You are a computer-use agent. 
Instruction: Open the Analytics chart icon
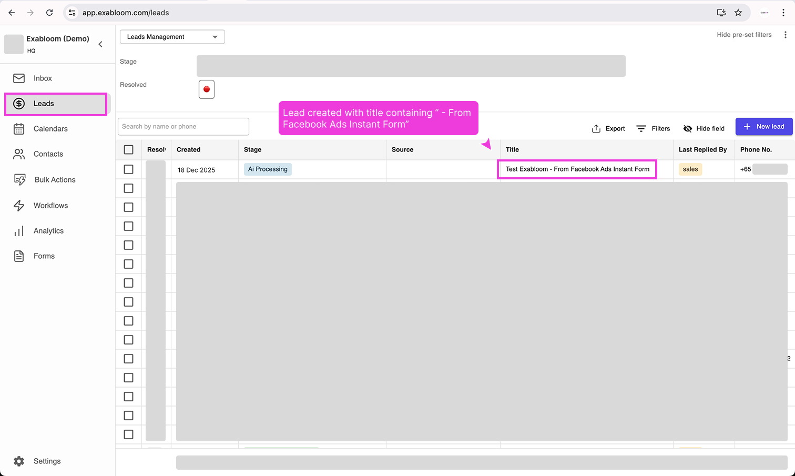pos(19,230)
